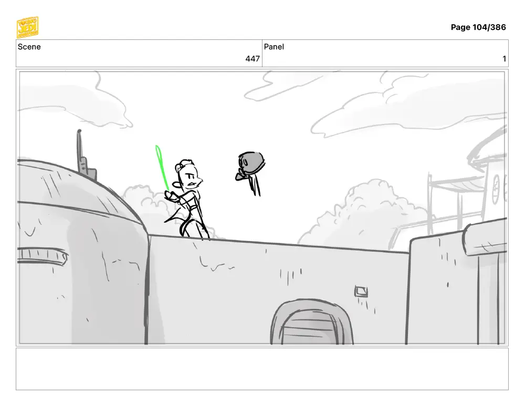This screenshot has width=525, height=406.
Task: Click scene number 447
Action: [253, 59]
